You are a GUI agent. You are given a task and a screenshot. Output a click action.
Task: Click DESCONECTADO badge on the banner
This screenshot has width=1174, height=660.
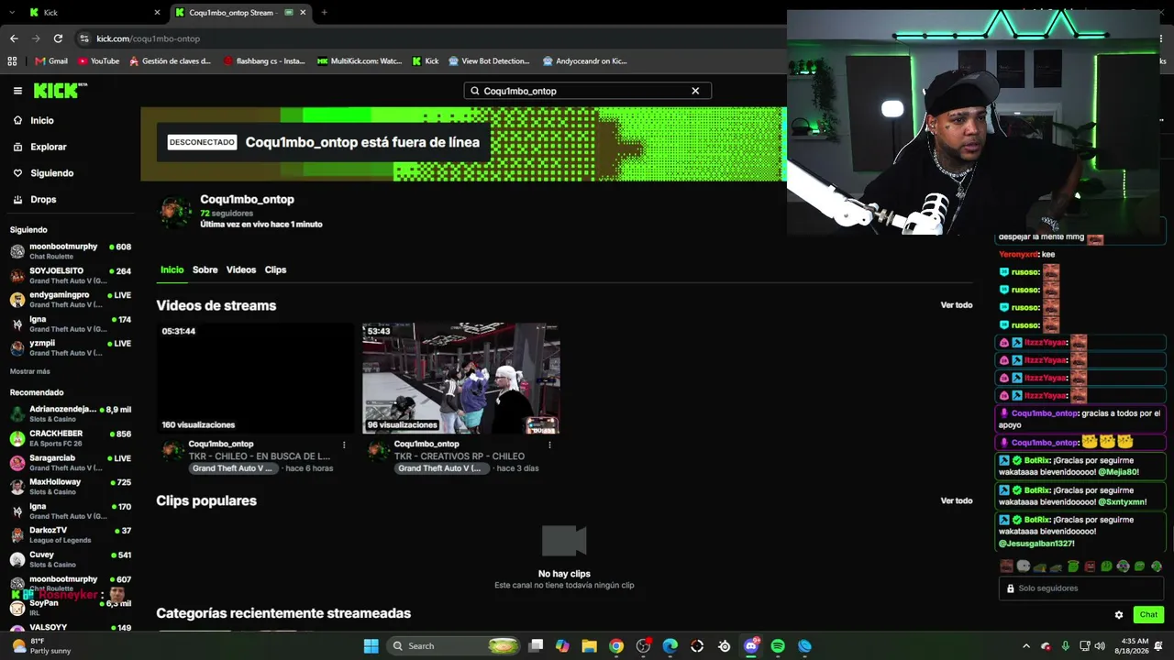(202, 142)
